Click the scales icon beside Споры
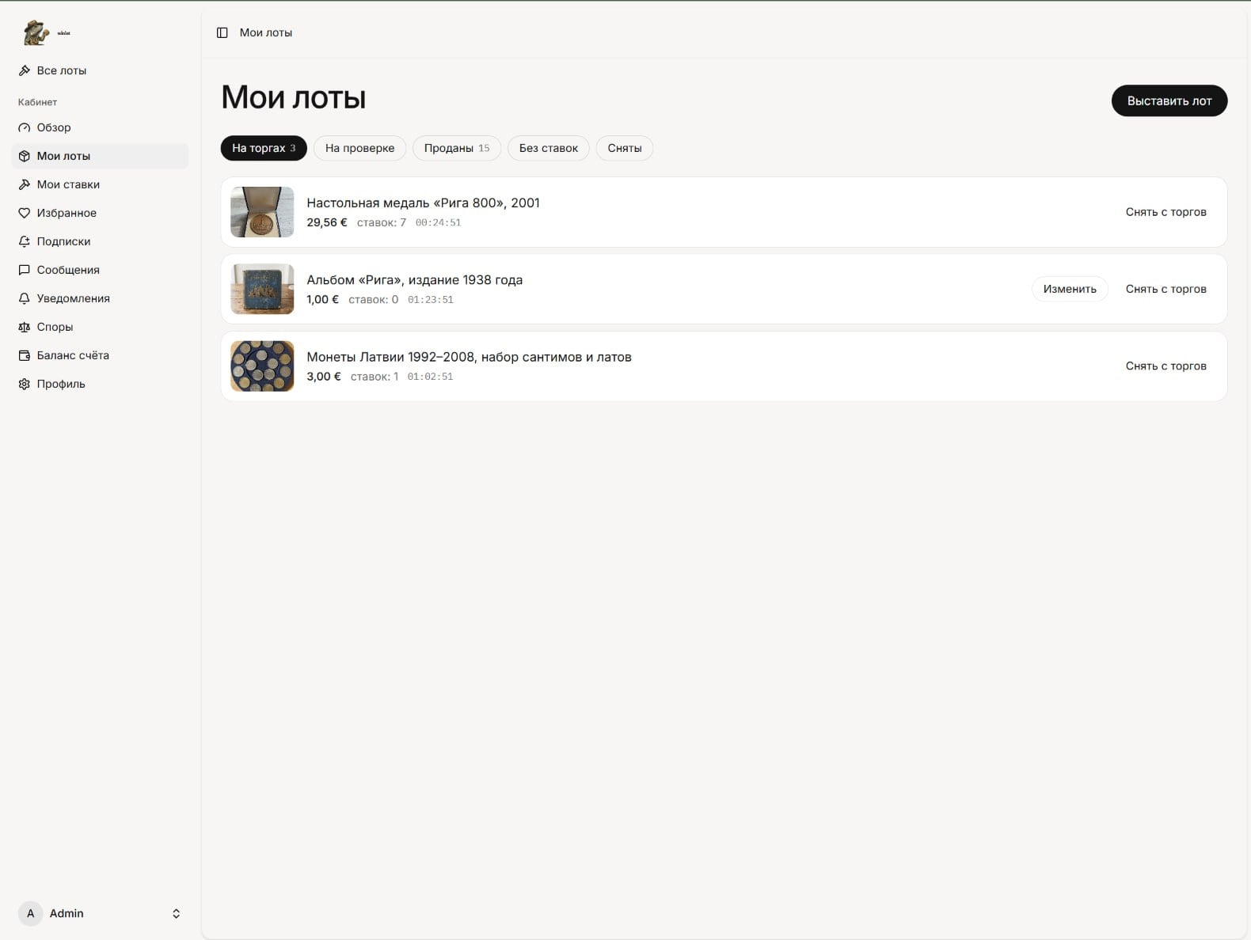1251x940 pixels. pyautogui.click(x=25, y=327)
